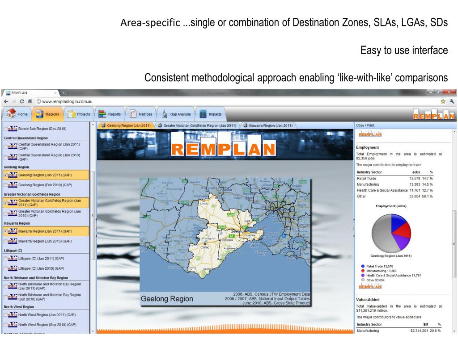Tick Central Queensland Region (Jan 2011) checkbox
The width and height of the screenshot is (458, 343).
tap(5, 146)
